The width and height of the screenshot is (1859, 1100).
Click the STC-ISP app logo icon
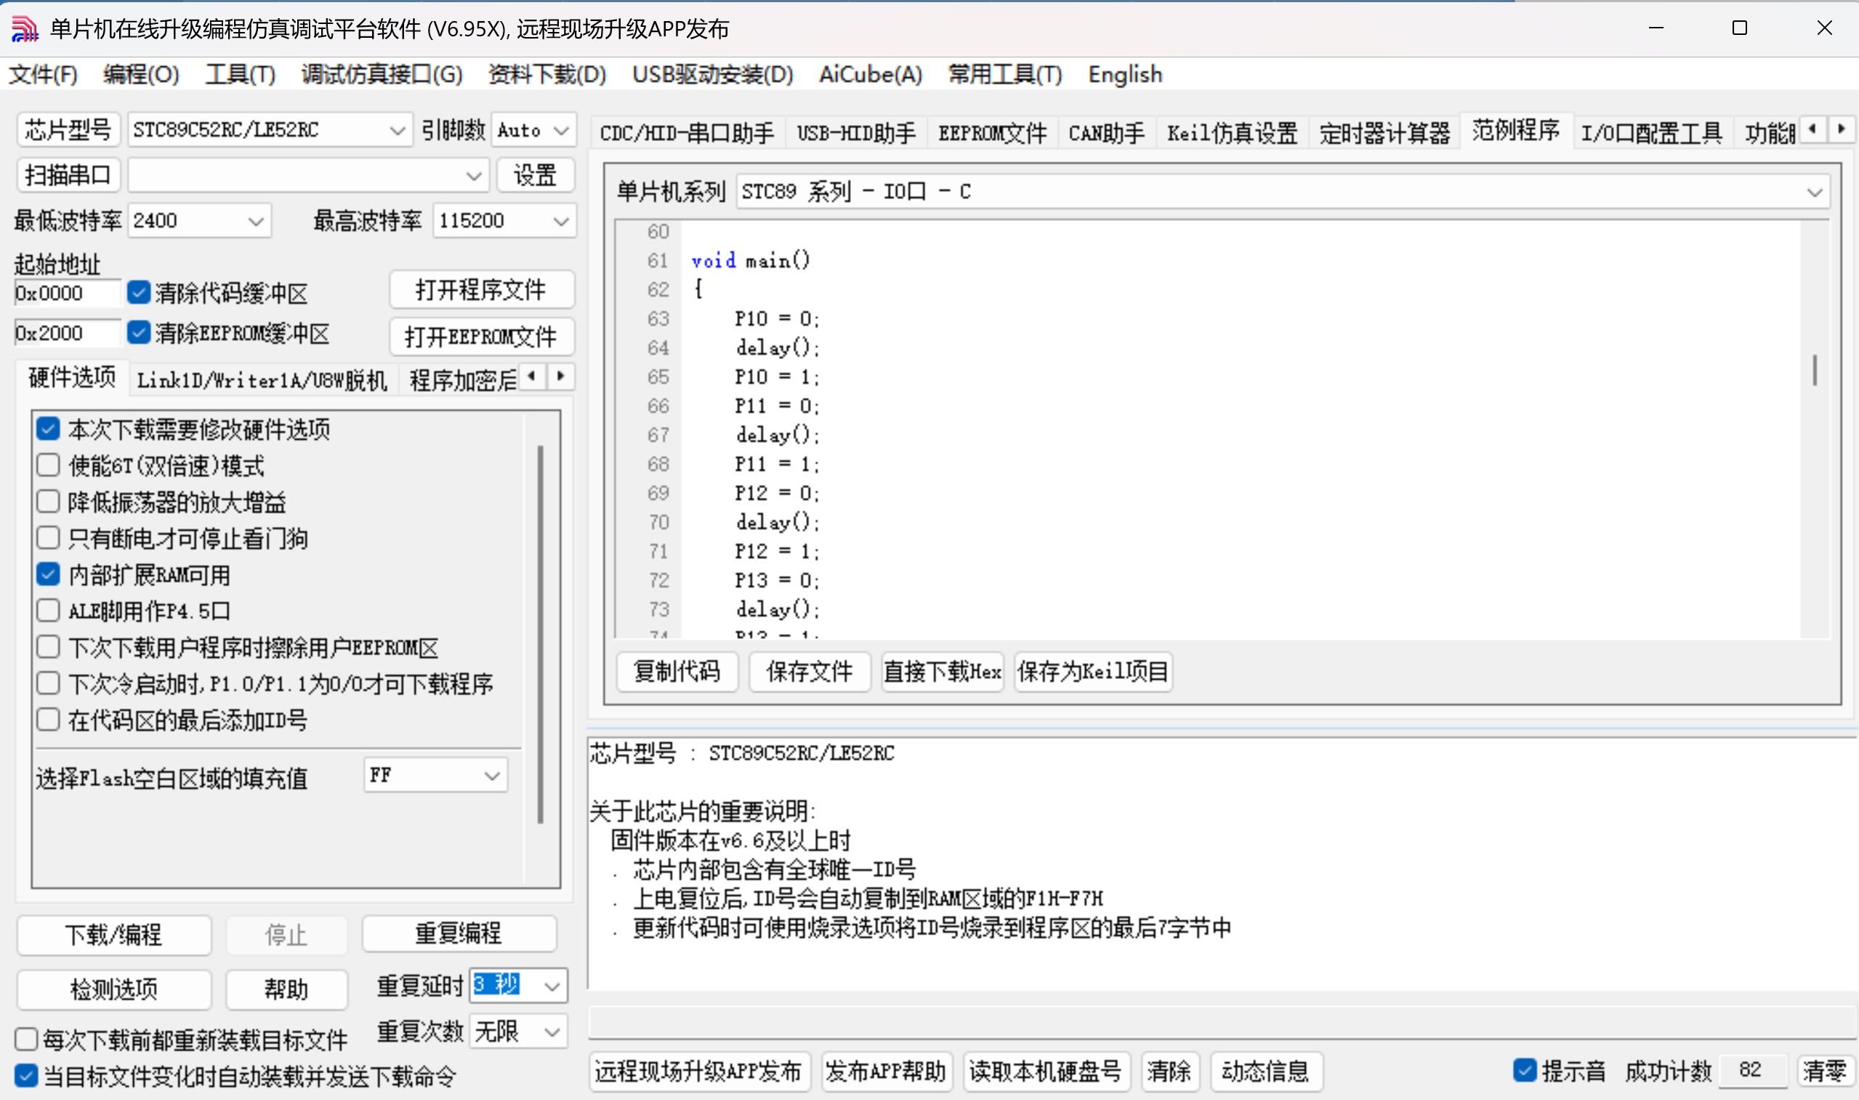pos(25,28)
